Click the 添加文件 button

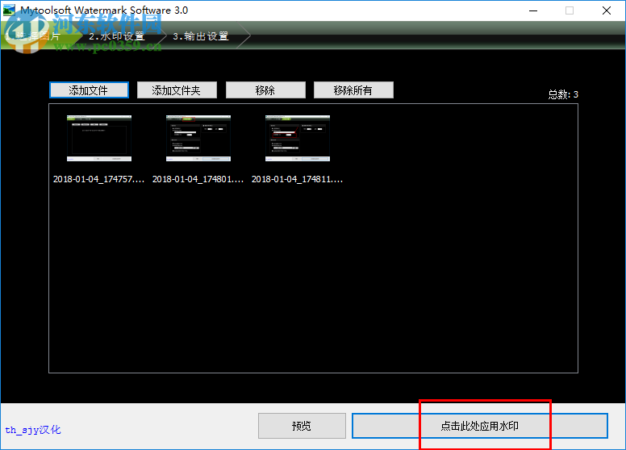coord(89,90)
